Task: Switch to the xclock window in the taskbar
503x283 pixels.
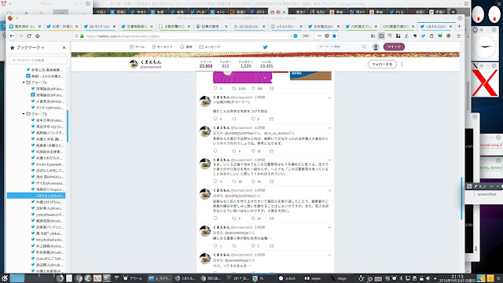Action: (287, 278)
